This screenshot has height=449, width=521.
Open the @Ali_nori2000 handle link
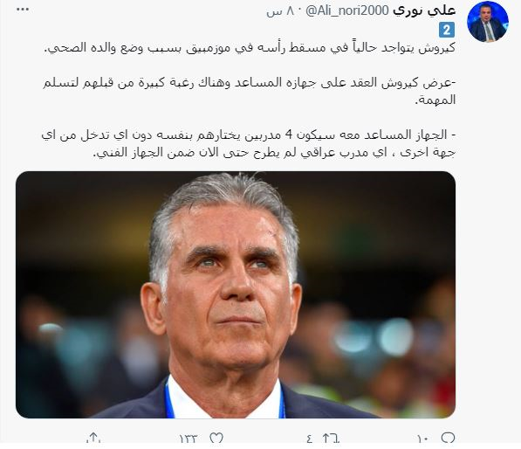pyautogui.click(x=346, y=11)
